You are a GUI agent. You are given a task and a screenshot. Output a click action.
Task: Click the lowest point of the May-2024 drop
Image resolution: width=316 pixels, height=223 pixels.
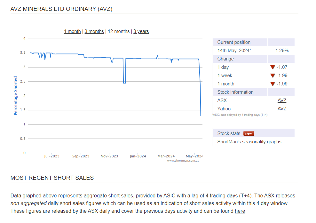point(201,115)
